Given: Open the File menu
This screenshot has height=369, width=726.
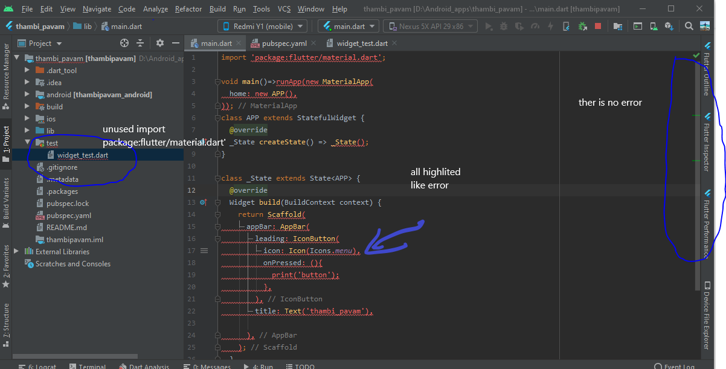Looking at the screenshot, I should point(27,9).
